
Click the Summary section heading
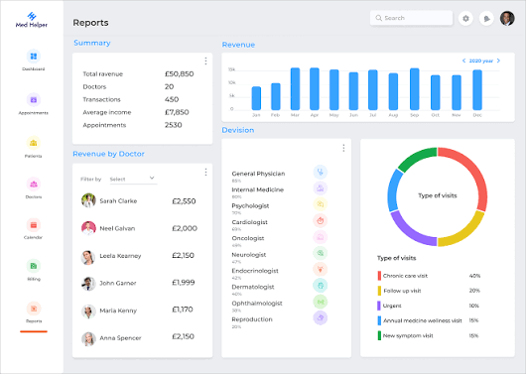pyautogui.click(x=92, y=43)
